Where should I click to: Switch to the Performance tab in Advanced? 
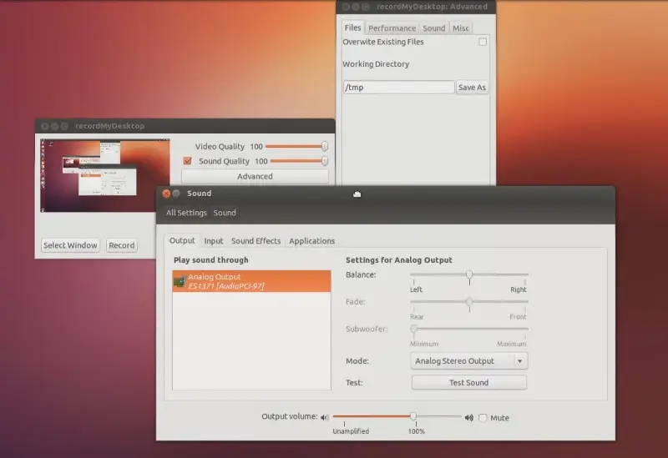point(392,28)
